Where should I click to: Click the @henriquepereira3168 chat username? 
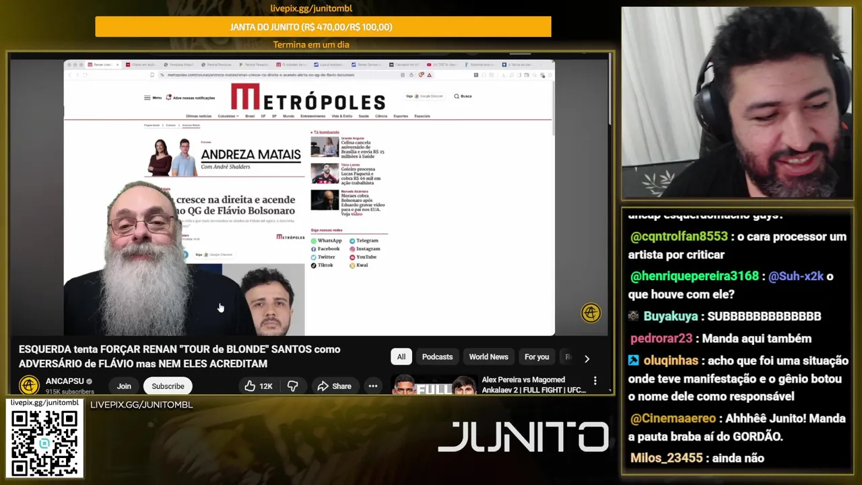click(694, 276)
